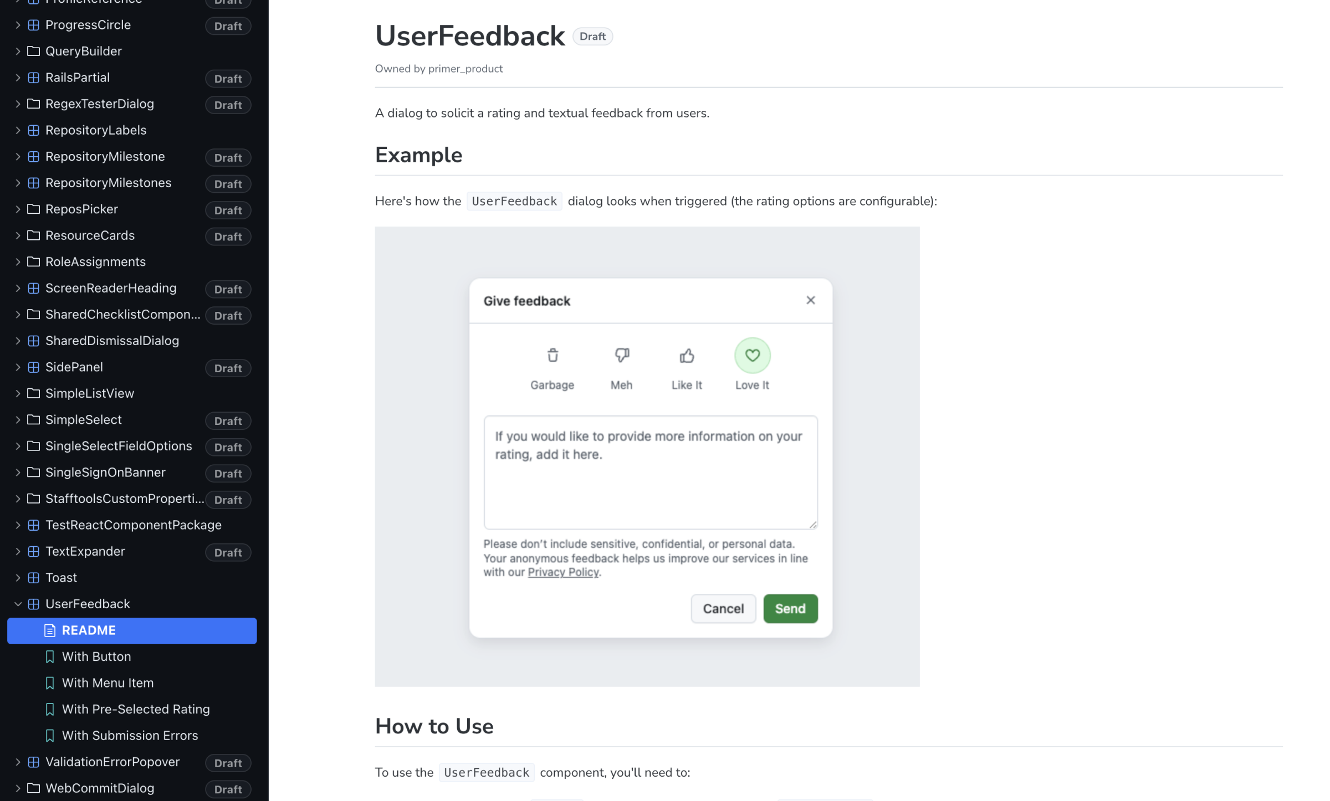Click the folder icon beside QueryBuilder
Image resolution: width=1330 pixels, height=801 pixels.
(33, 51)
